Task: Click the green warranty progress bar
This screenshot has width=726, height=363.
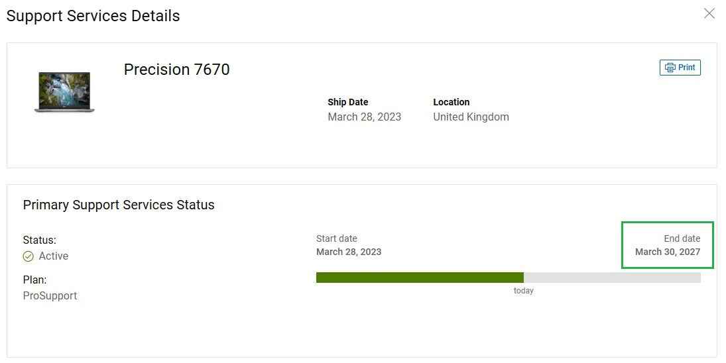Action: coord(419,278)
